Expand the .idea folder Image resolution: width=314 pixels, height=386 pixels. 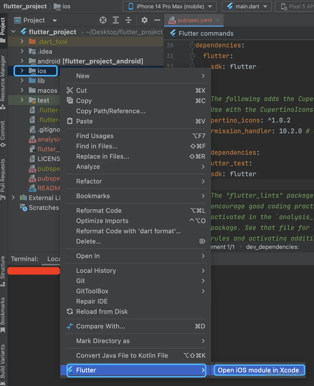click(x=22, y=51)
